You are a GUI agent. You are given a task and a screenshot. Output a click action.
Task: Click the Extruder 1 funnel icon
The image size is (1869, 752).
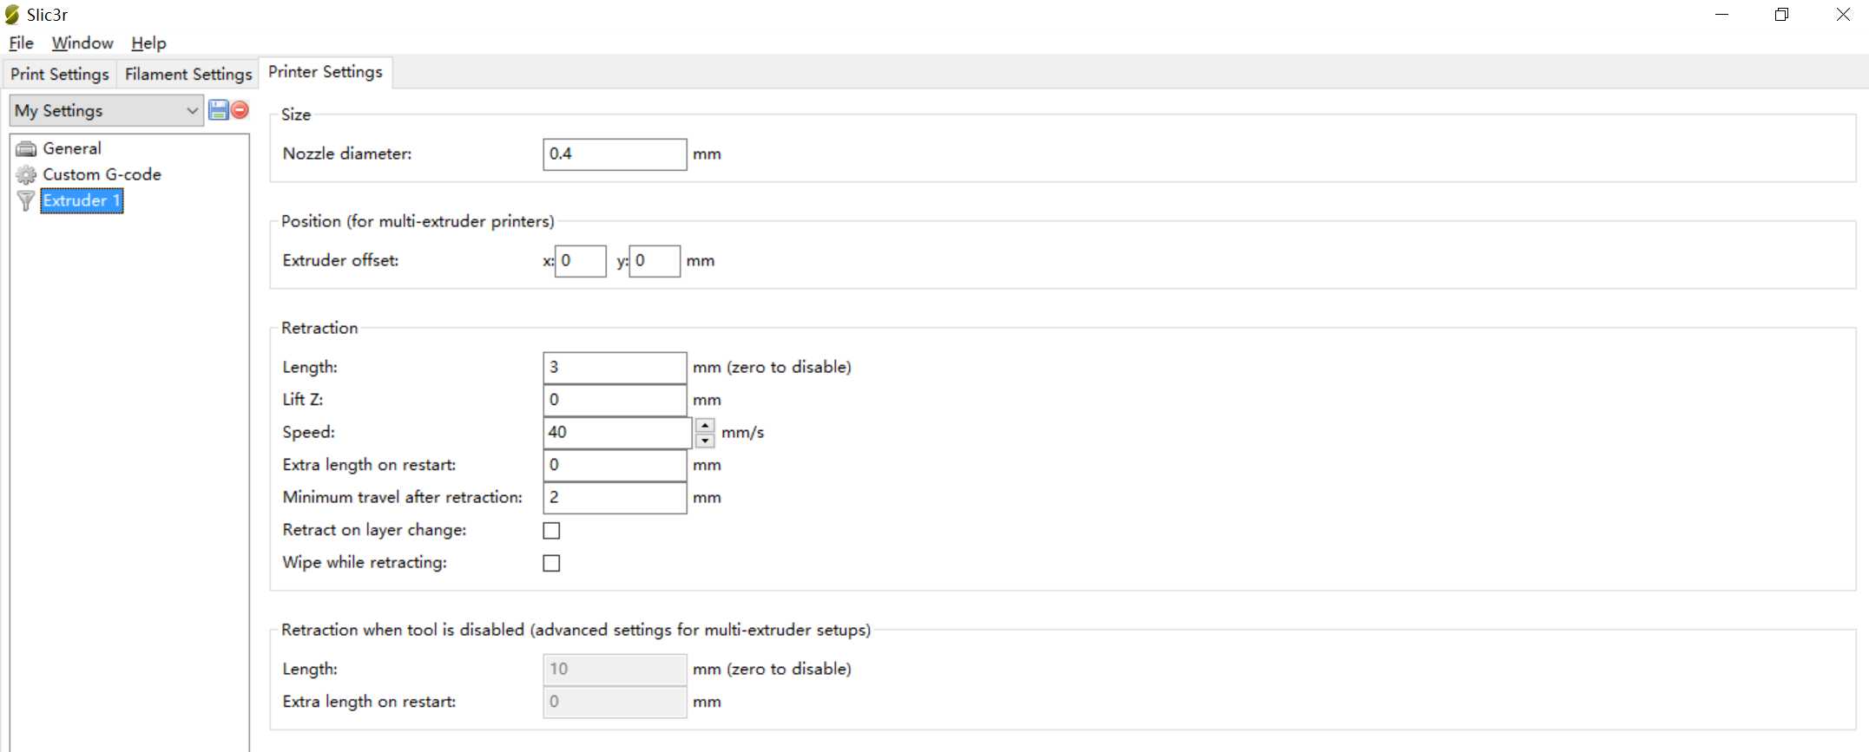tap(26, 200)
